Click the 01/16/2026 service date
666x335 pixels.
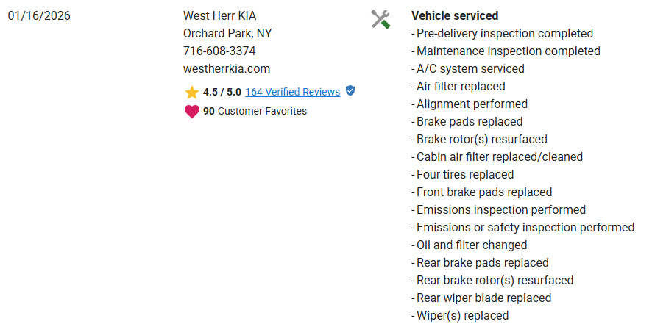pyautogui.click(x=39, y=15)
